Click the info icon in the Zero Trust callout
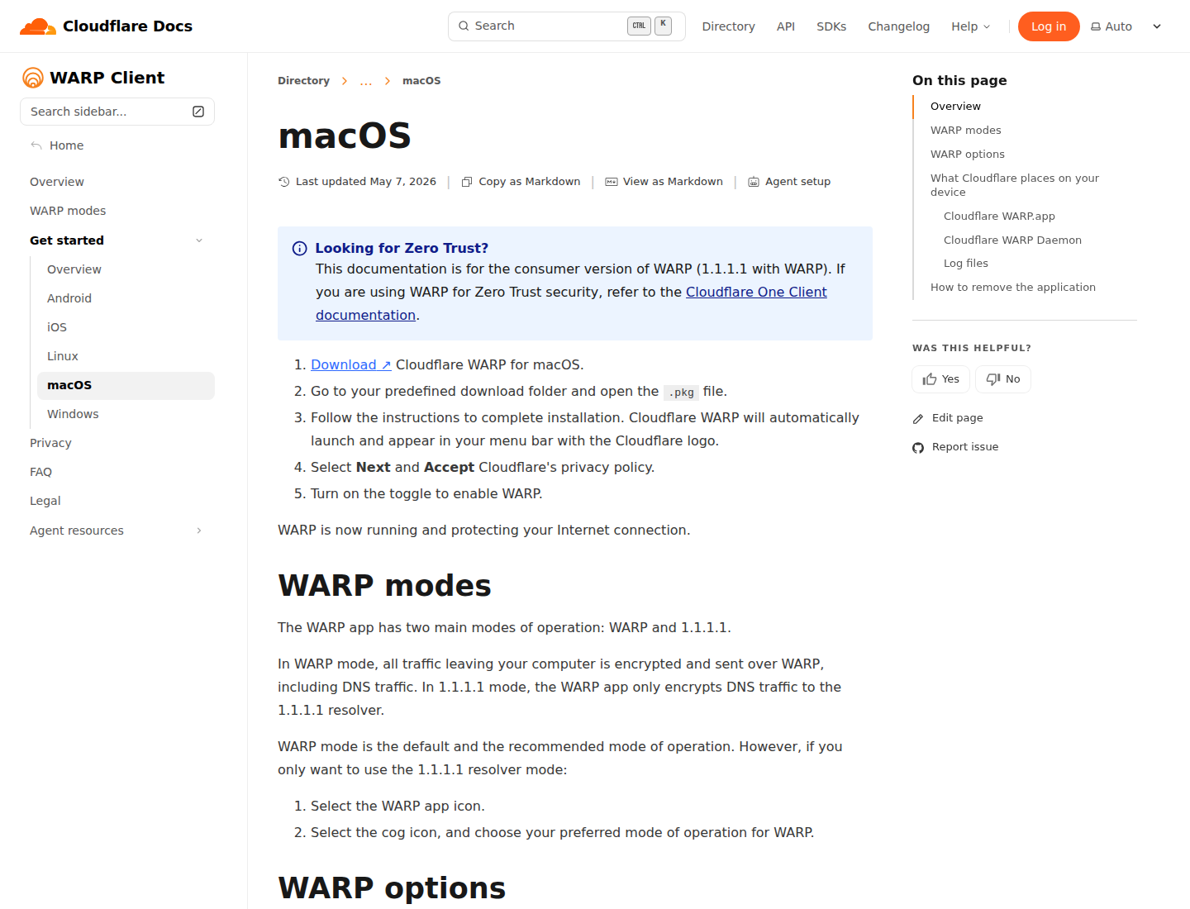1190x909 pixels. click(300, 249)
